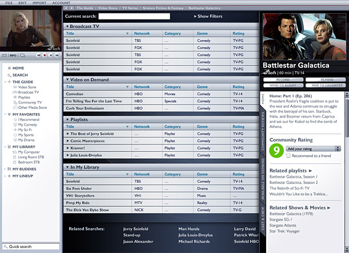349x253 pixels.
Task: Switch to the Community Reviews vertical tab
Action: pos(263,131)
